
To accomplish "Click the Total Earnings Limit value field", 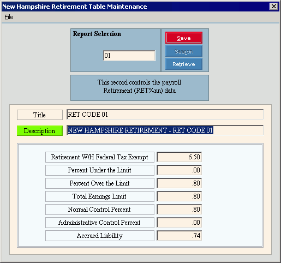I will tap(179, 196).
